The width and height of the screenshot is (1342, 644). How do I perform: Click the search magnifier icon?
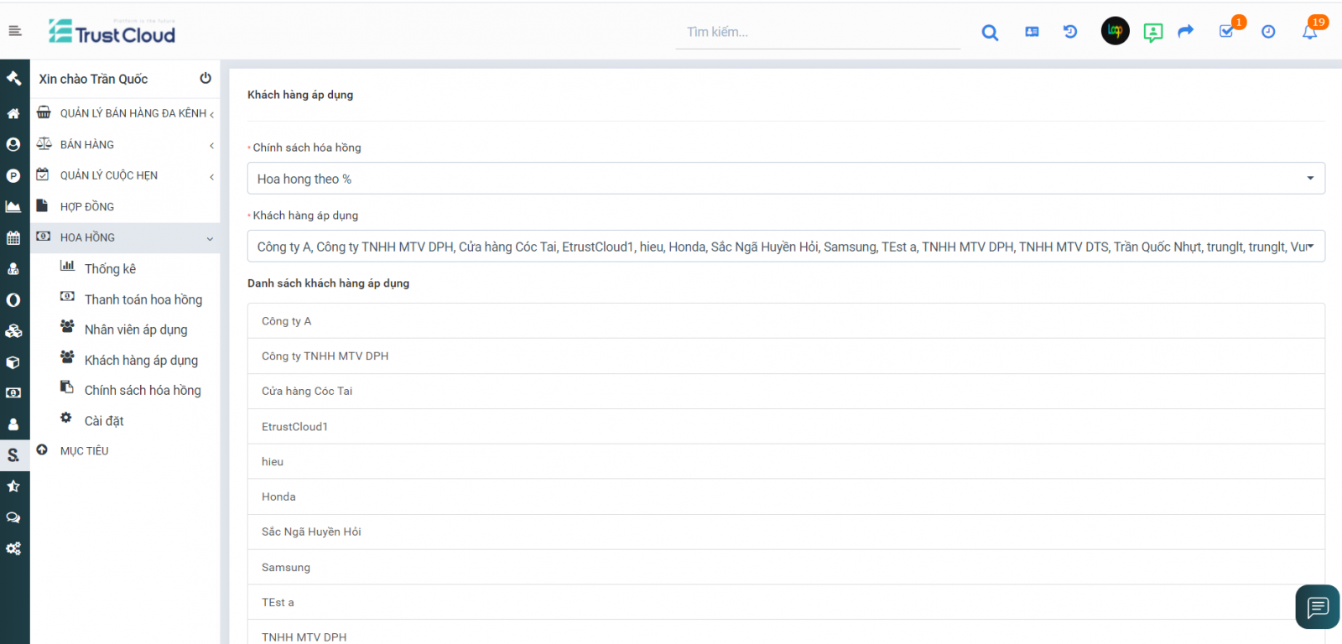(990, 33)
